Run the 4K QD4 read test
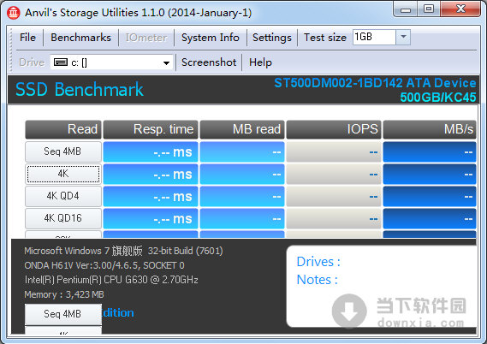The width and height of the screenshot is (487, 344). (x=63, y=196)
